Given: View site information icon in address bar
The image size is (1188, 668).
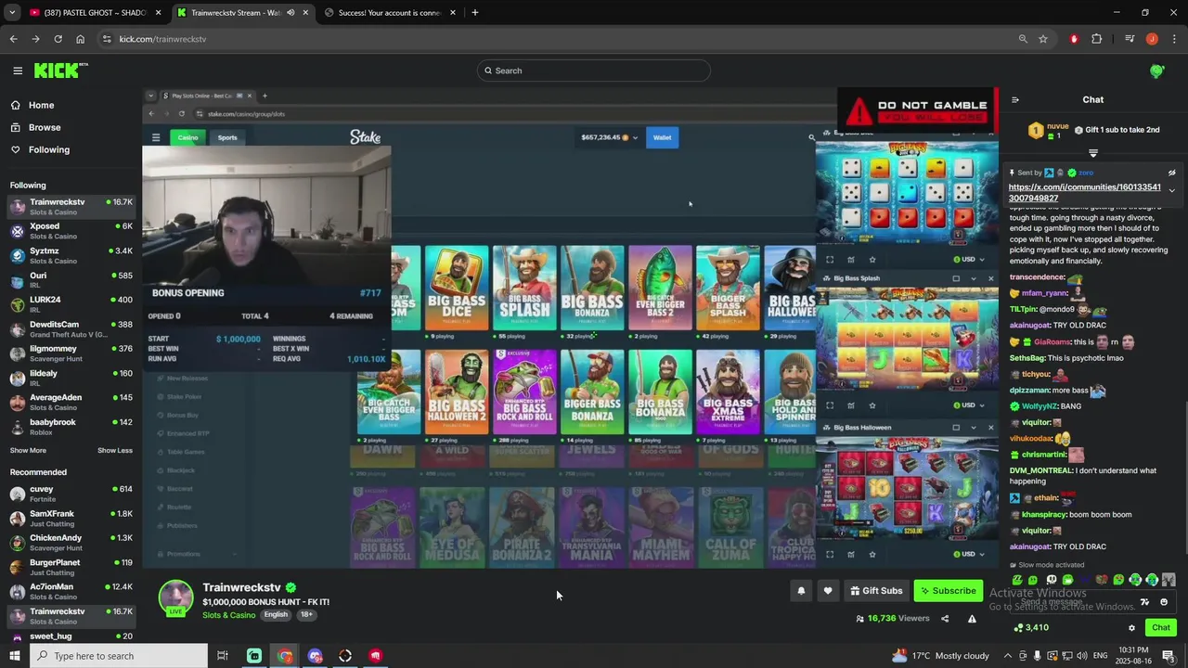Looking at the screenshot, I should coord(107,39).
